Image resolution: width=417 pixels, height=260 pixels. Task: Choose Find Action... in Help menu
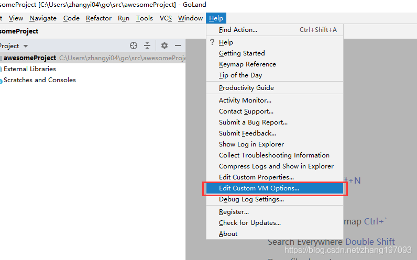click(275, 30)
